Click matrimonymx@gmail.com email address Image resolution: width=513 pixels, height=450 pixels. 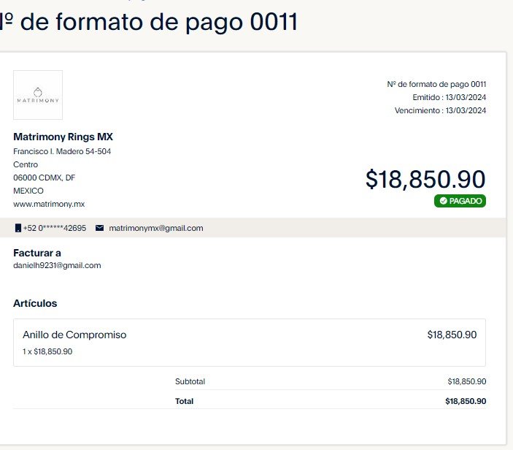click(156, 228)
